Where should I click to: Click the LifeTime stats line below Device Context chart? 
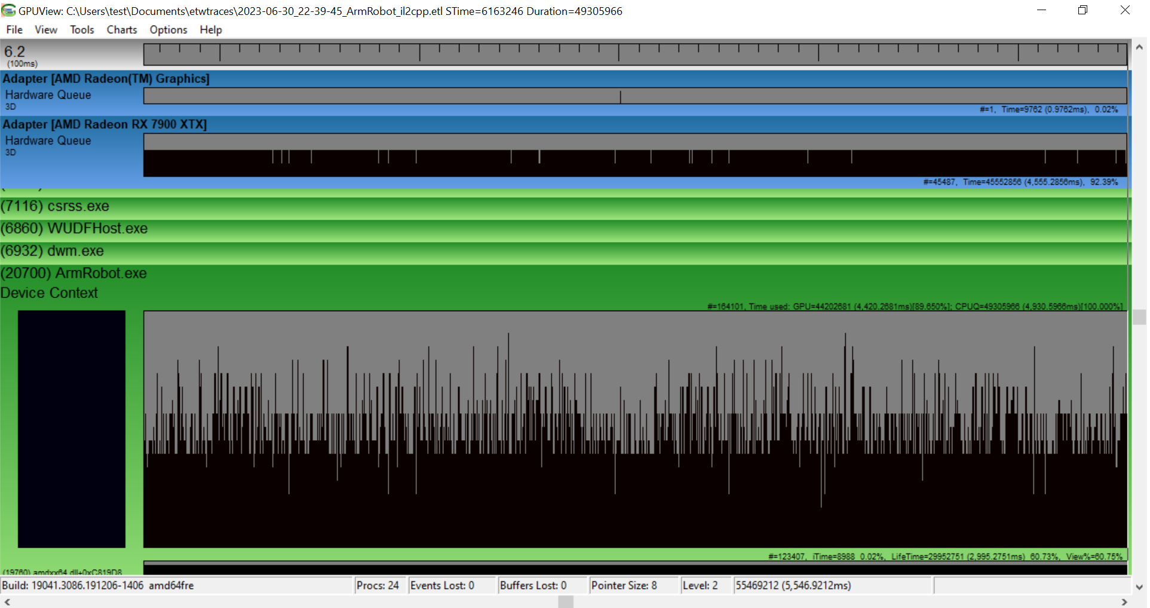pos(945,557)
